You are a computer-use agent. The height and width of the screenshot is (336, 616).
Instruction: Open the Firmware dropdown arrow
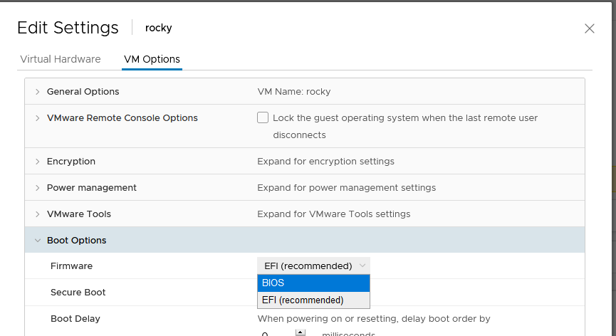[362, 266]
